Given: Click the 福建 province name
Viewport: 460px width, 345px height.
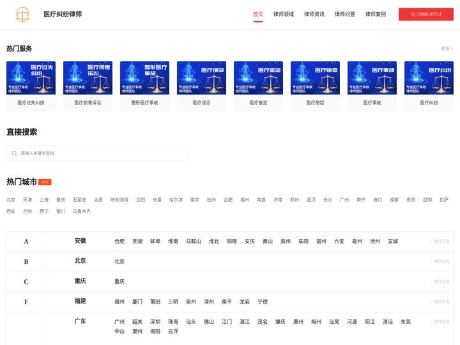Looking at the screenshot, I should 80,301.
